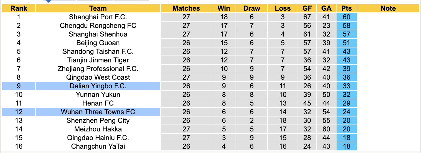Open Chengdu Rongcheng FC team entry
Viewport: 421px width, 153px height.
click(x=98, y=26)
